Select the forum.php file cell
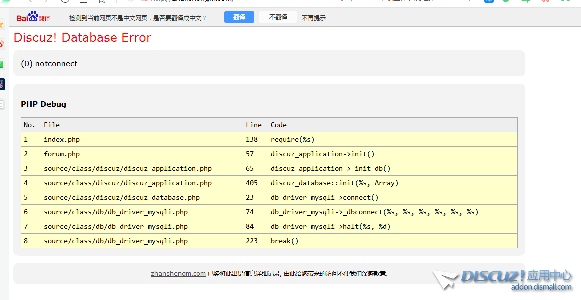 point(62,154)
